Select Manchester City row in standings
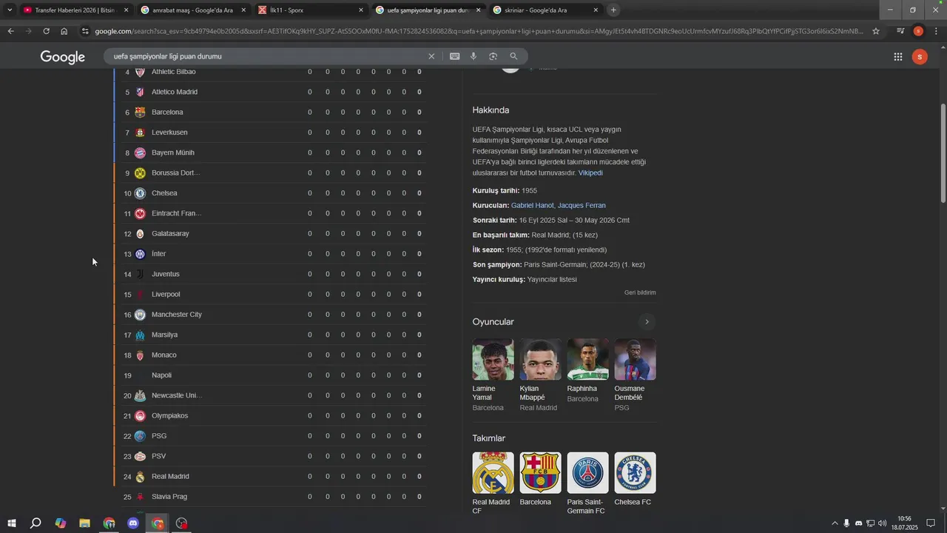The height and width of the screenshot is (533, 947). 270,315
